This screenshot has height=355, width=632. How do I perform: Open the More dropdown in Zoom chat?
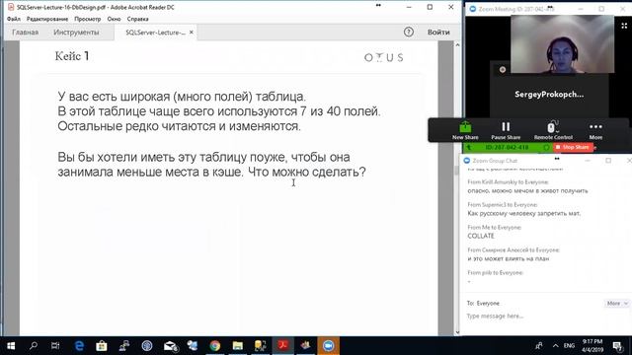616,303
